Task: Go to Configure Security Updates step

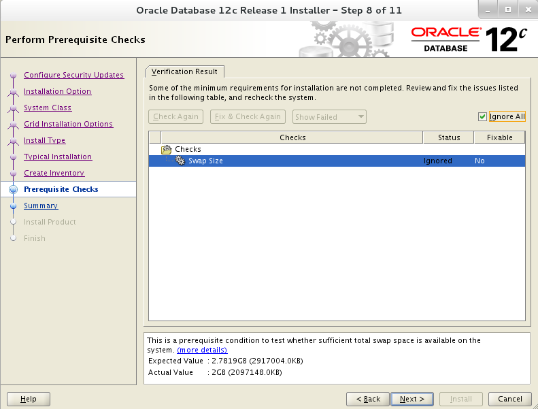Action: click(x=73, y=75)
